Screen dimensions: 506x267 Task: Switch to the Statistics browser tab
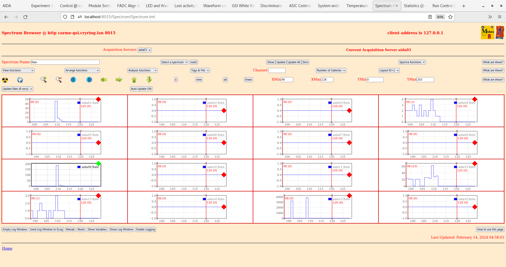point(415,6)
